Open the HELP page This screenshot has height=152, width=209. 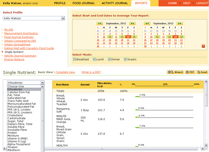click(x=186, y=3)
